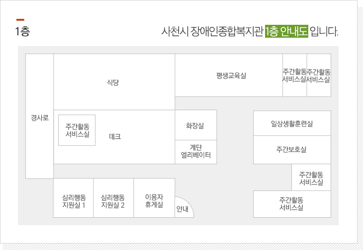363x250 pixels.
Task: Select the 이용자 휴게실 lounge
Action: coord(154,198)
